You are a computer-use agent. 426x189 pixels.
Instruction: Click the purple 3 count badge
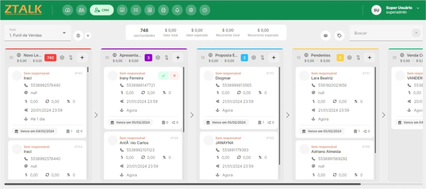(x=149, y=57)
